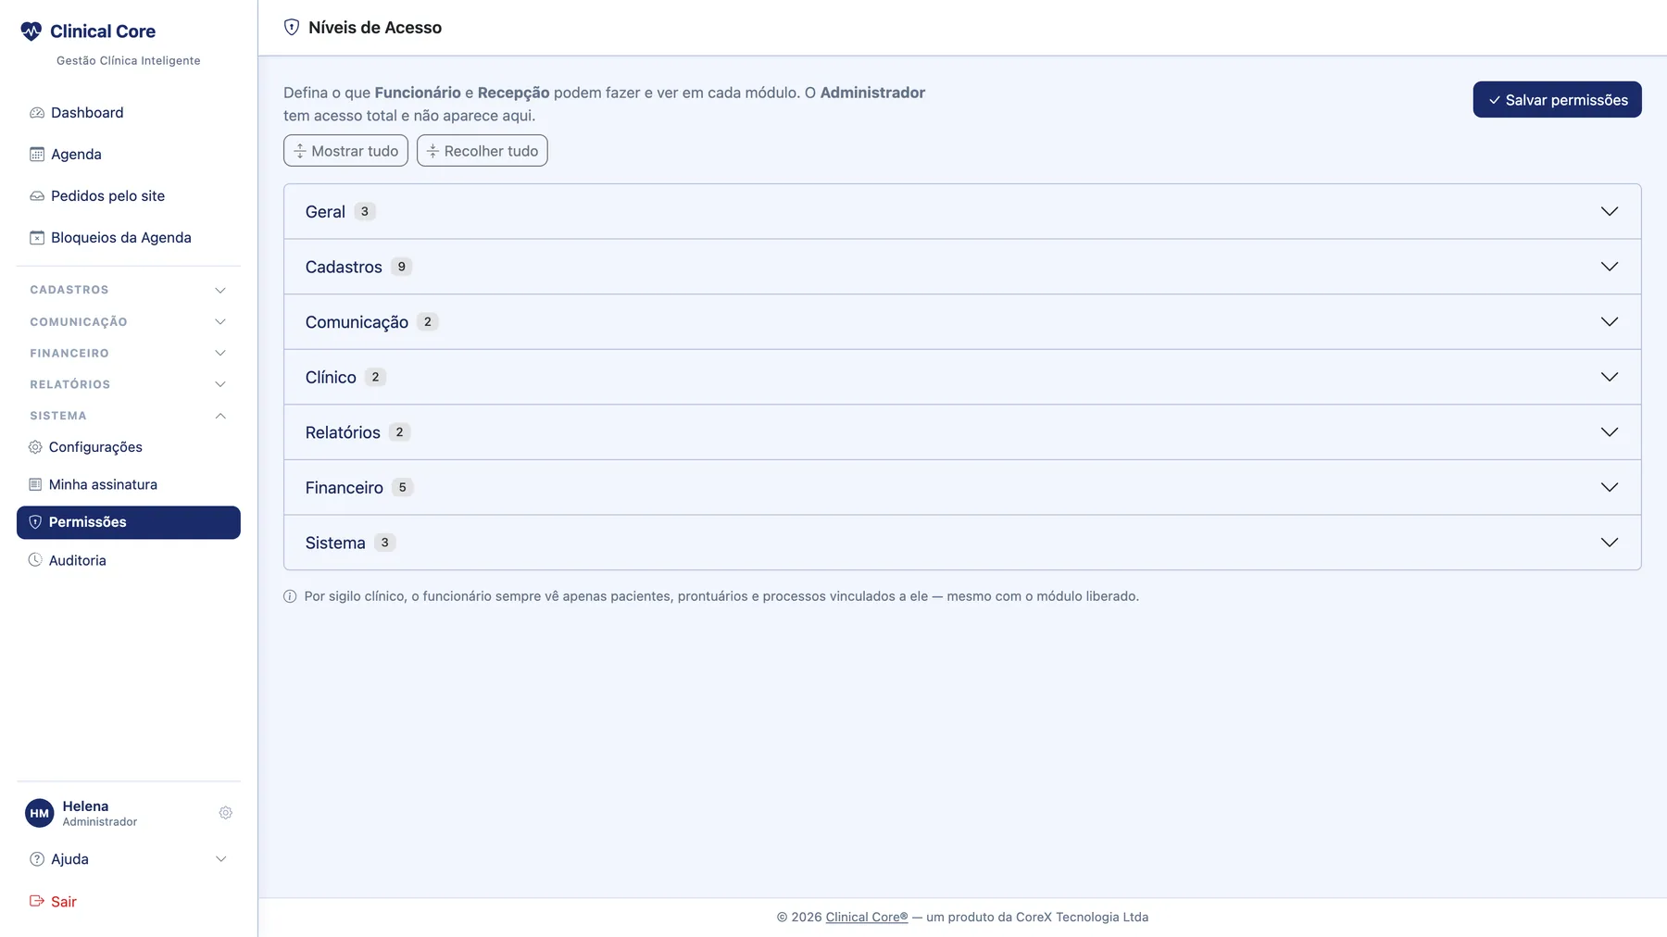Click the HM user avatar

[x=39, y=813]
